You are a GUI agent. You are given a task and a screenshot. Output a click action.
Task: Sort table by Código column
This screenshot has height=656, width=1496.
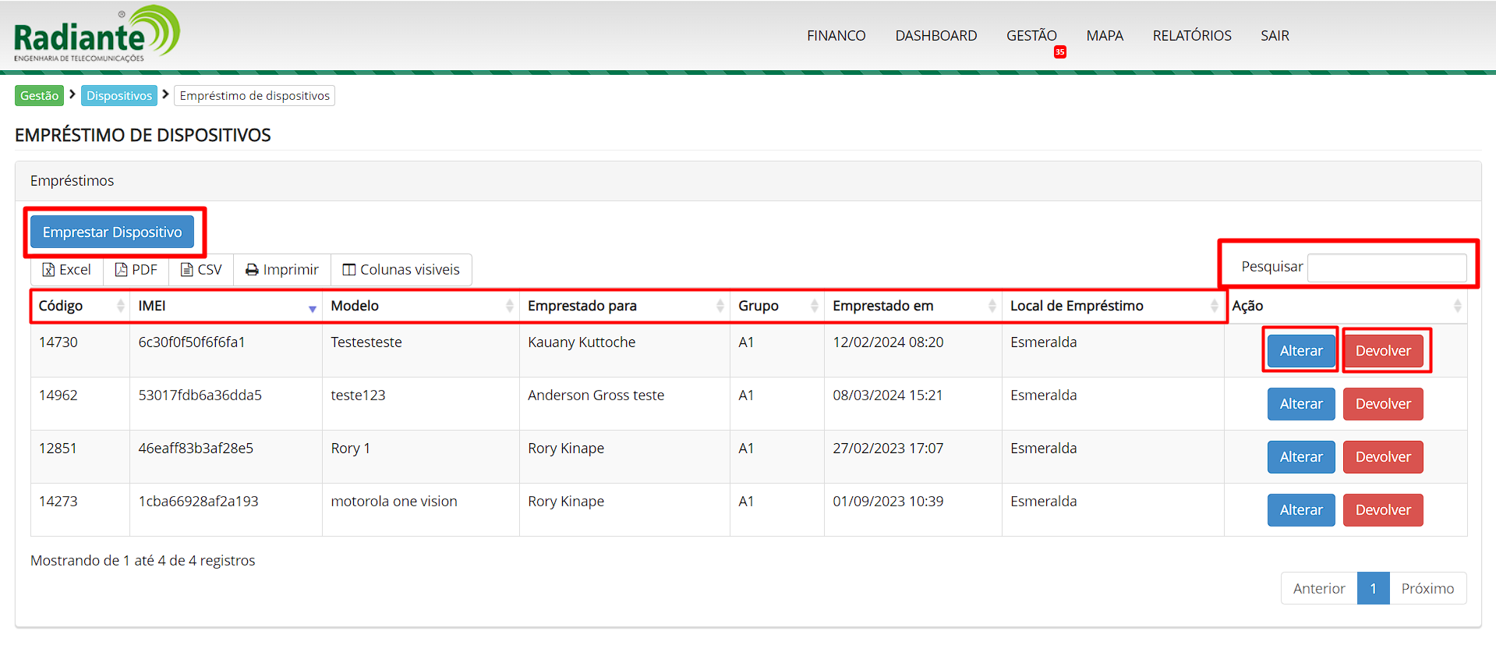80,306
